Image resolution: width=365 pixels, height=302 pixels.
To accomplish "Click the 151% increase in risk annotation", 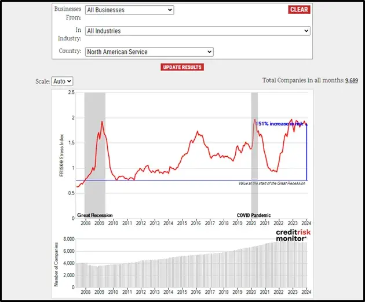I will (280, 124).
